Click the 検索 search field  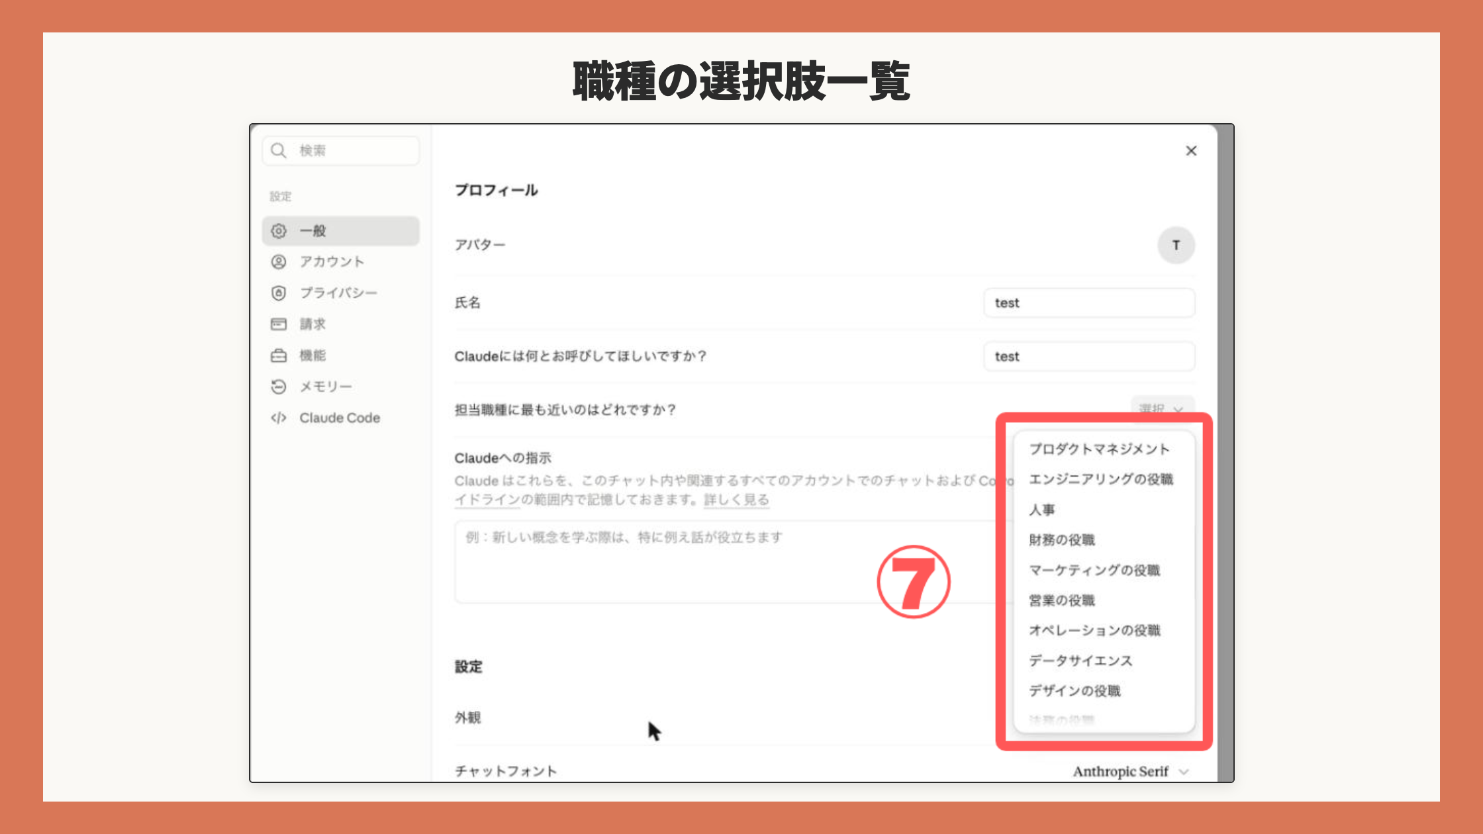(341, 151)
